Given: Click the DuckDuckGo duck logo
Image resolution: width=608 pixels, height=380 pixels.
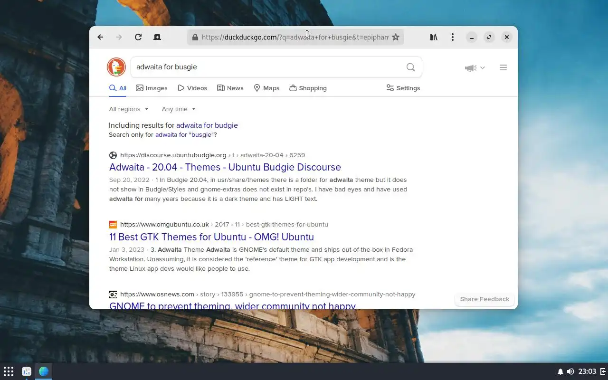Looking at the screenshot, I should point(116,67).
